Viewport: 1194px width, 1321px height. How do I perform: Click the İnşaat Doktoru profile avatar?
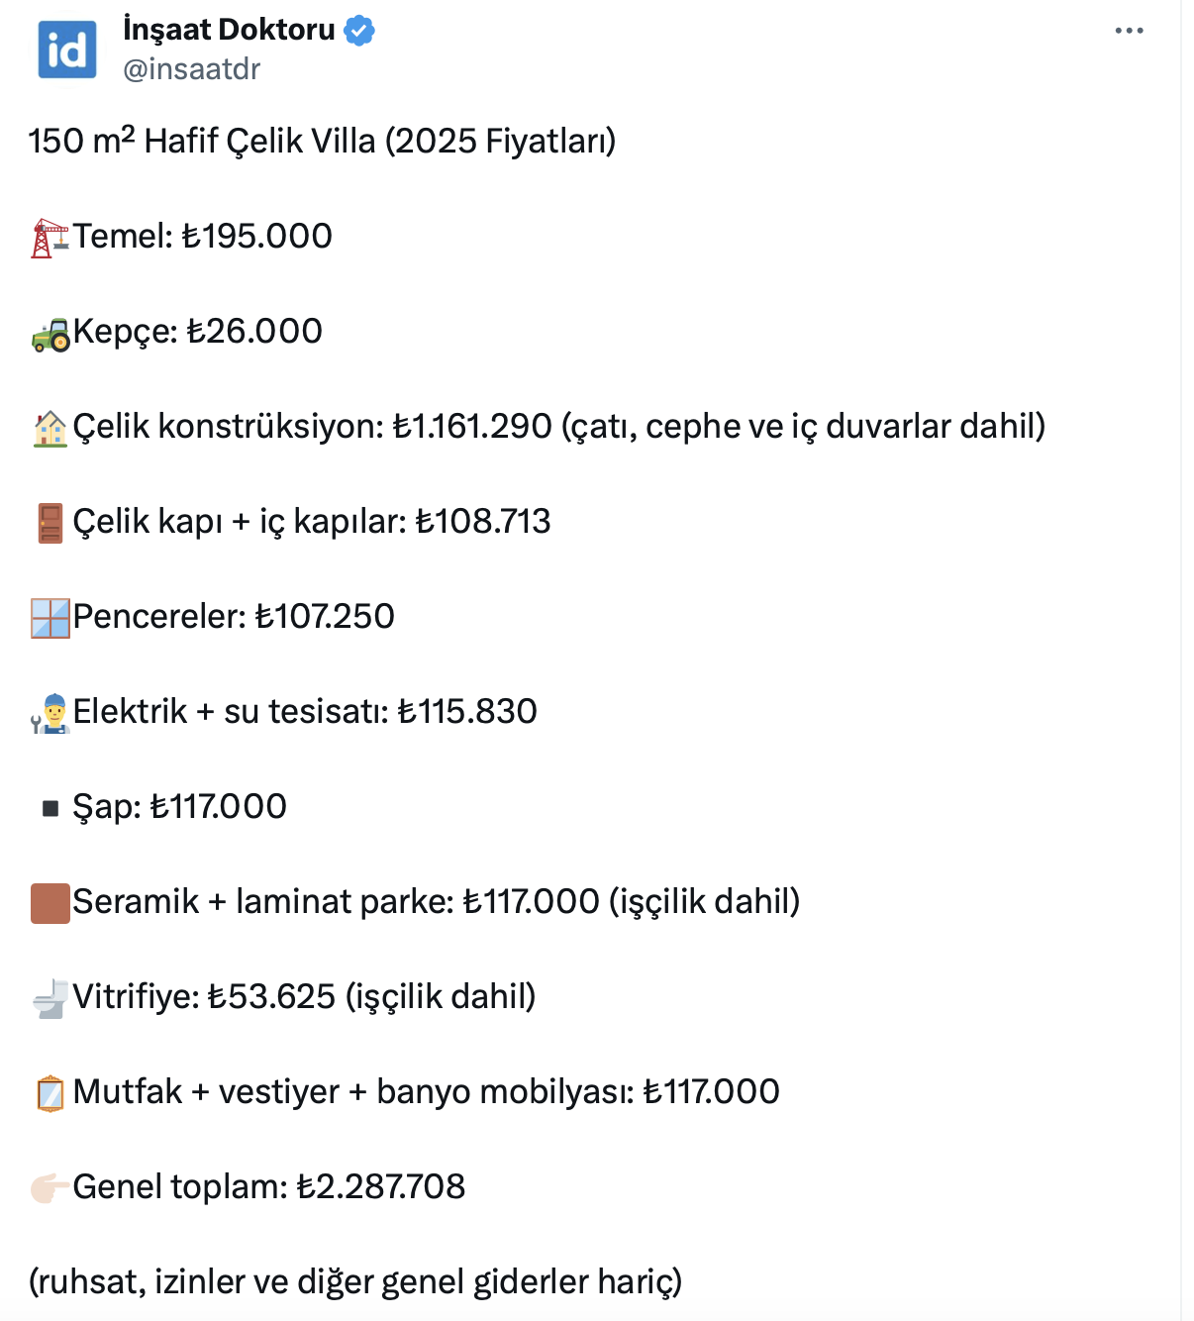click(67, 50)
